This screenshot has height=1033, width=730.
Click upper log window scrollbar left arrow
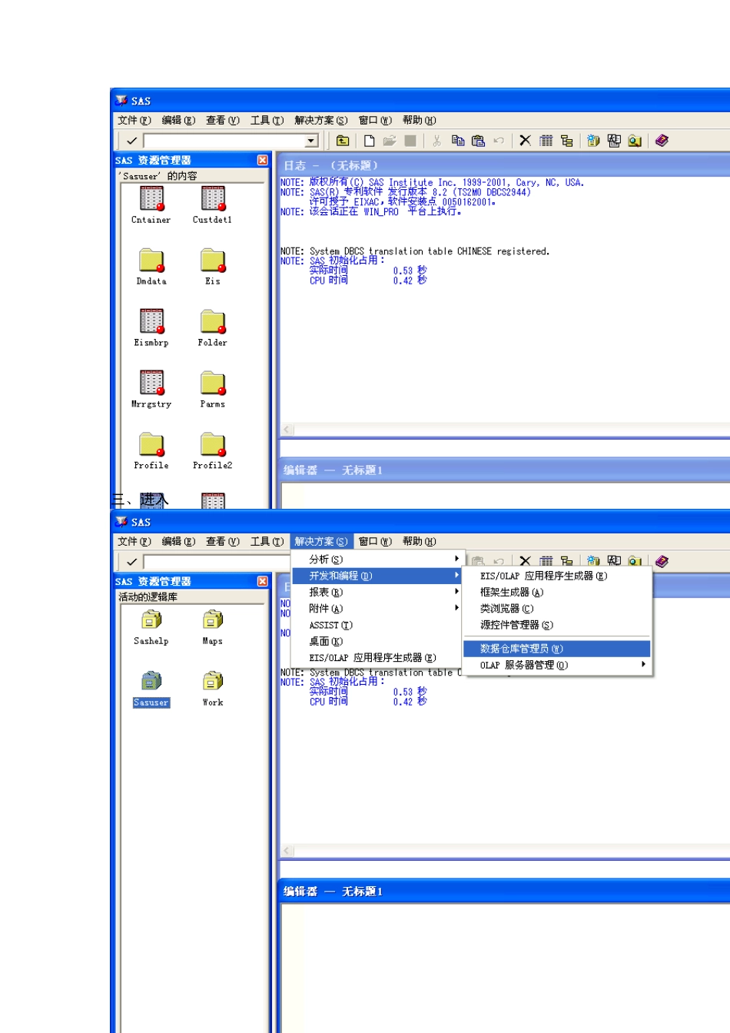coord(287,430)
